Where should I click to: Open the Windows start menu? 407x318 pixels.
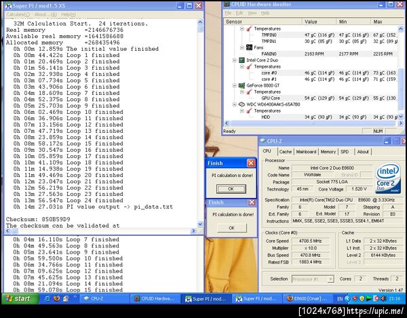point(20,298)
